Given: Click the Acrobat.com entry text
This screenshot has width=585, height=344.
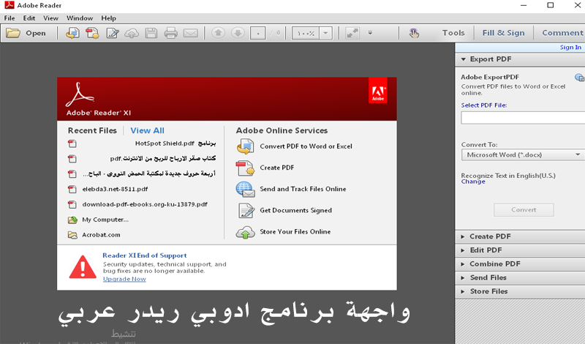Looking at the screenshot, I should (x=101, y=235).
